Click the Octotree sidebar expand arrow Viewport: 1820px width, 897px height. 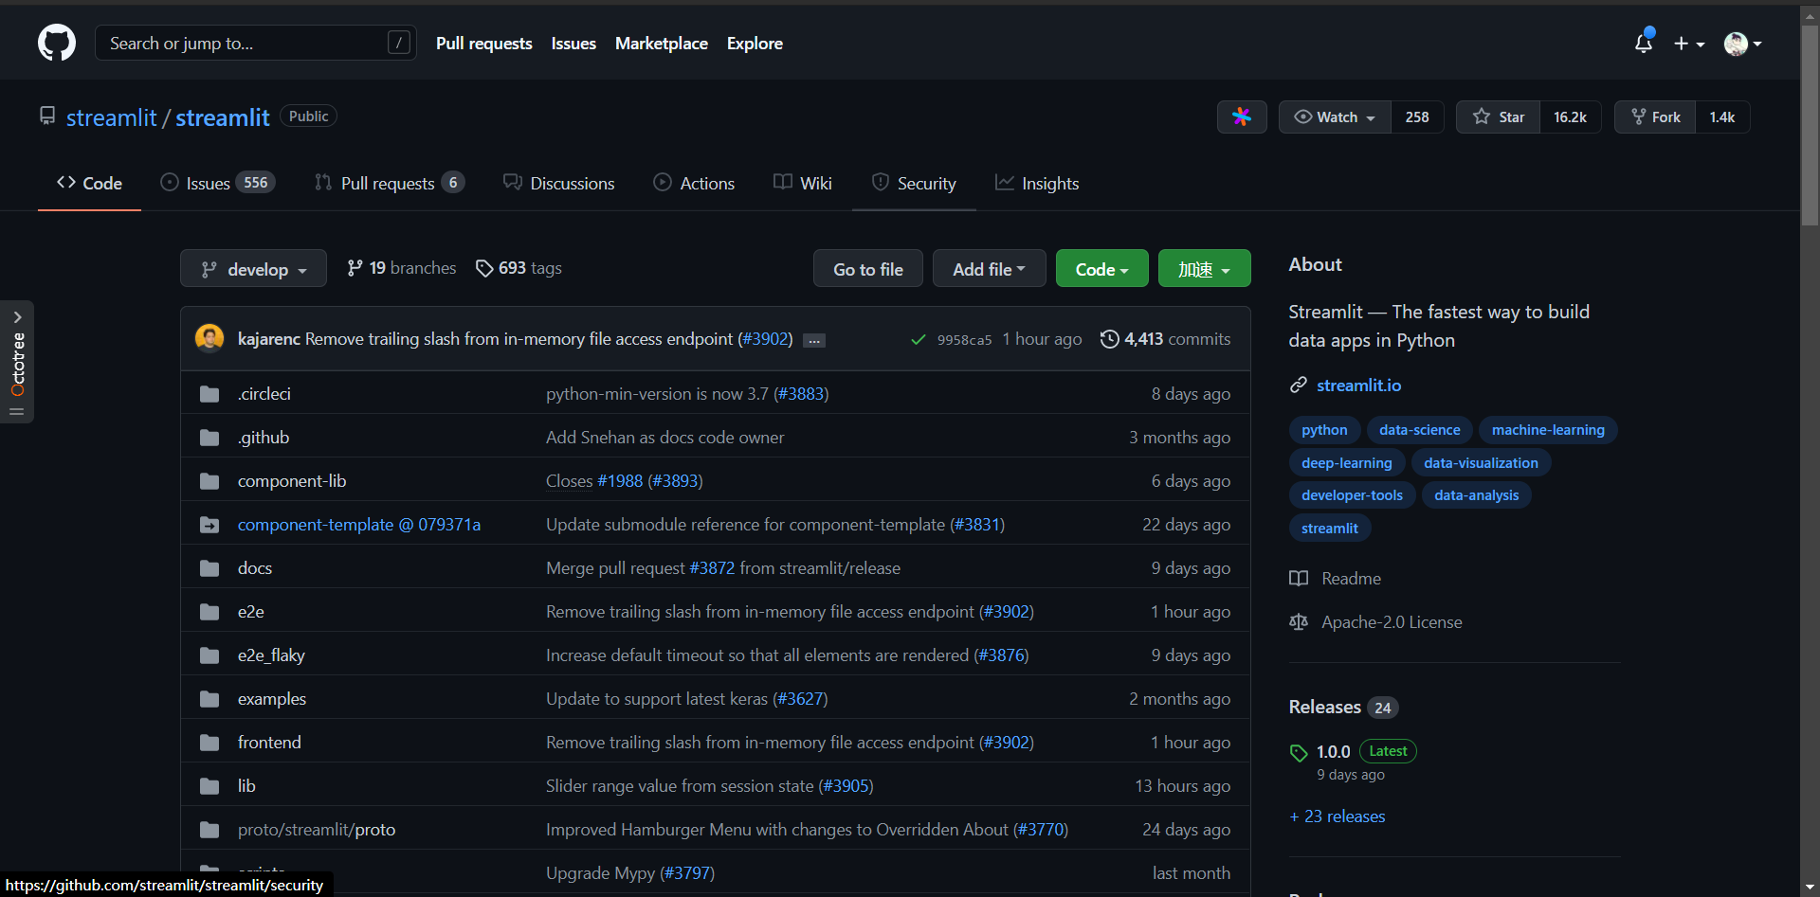point(17,317)
